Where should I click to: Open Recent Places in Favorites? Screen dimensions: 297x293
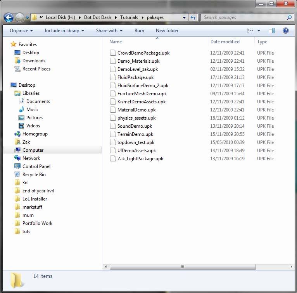(33, 69)
